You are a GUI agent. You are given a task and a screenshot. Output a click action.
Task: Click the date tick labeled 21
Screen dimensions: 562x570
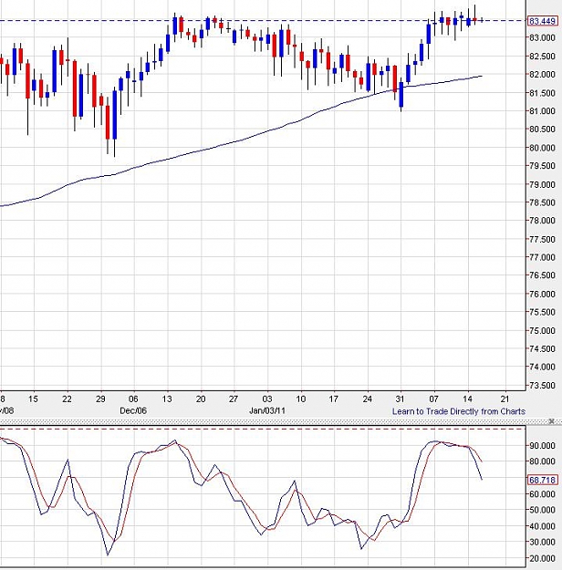coord(505,399)
